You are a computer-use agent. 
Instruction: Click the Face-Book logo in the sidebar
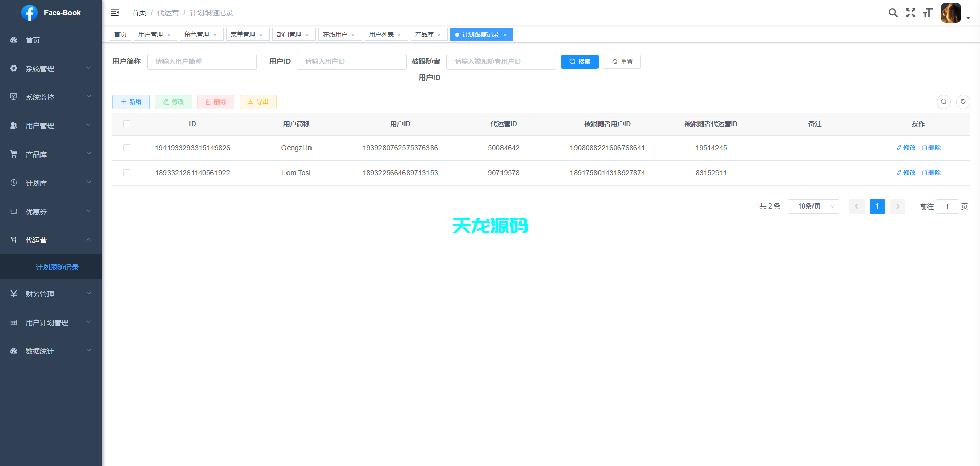point(51,13)
